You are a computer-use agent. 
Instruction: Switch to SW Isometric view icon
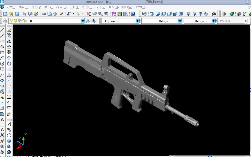[x=189, y=14]
